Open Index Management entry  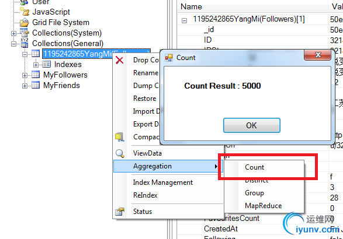(x=168, y=182)
